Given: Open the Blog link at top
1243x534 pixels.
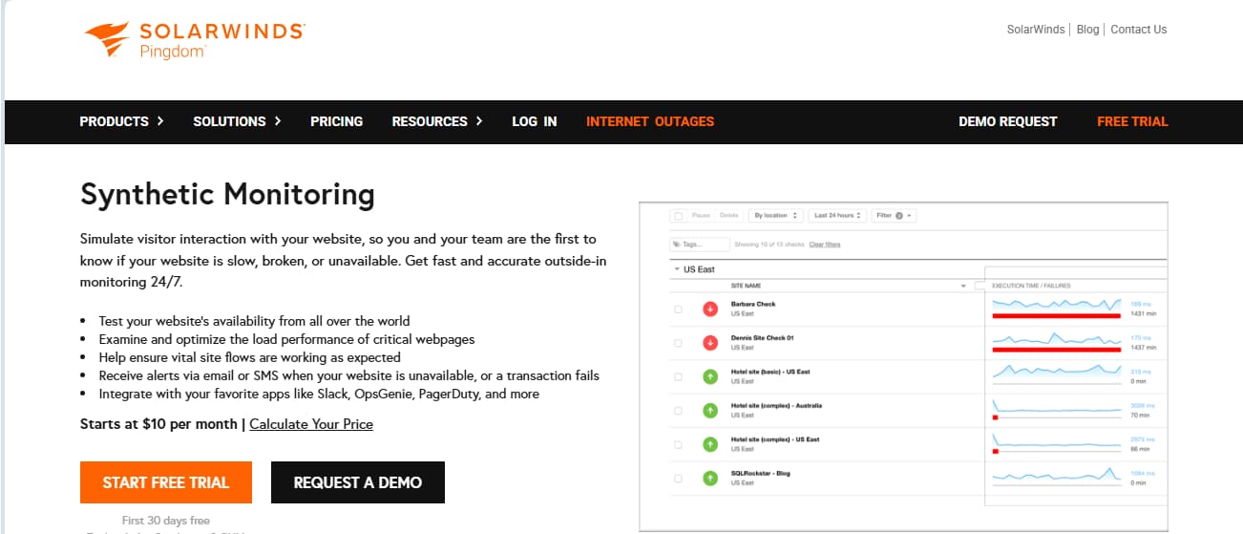Looking at the screenshot, I should pyautogui.click(x=1087, y=30).
